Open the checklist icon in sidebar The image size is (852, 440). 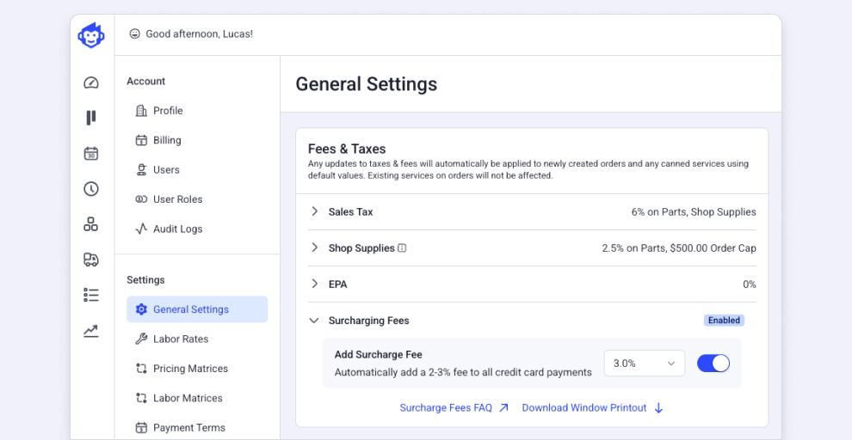point(90,295)
